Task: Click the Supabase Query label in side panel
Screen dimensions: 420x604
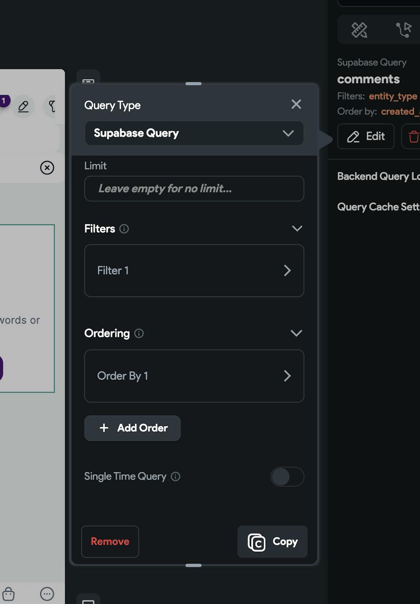Action: [372, 62]
